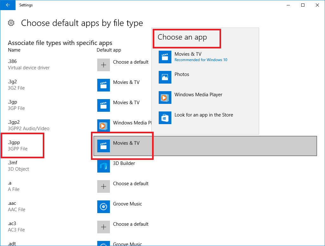Select the Groove Music icon for .aac files
The height and width of the screenshot is (246, 325).
[x=103, y=207]
